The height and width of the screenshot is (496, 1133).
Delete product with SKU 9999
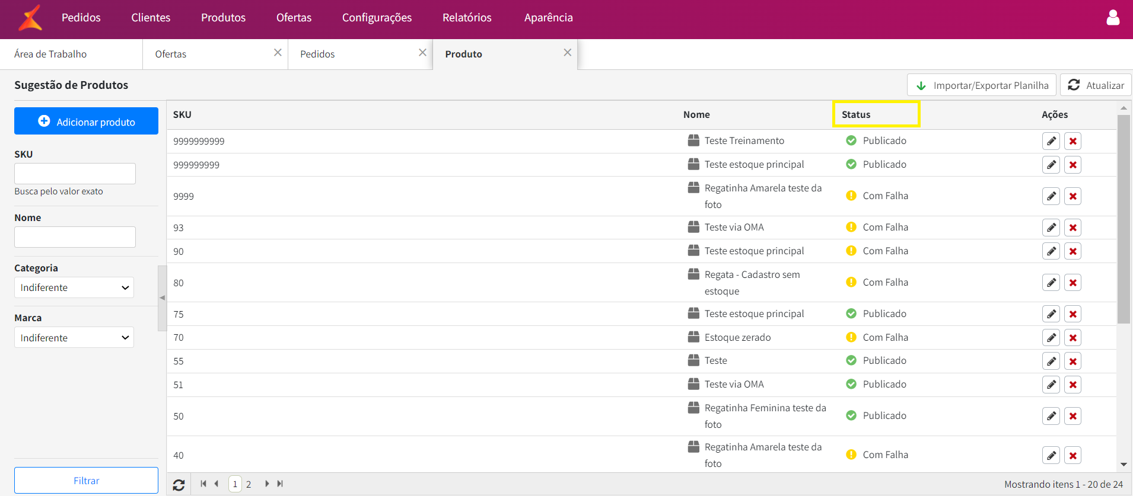(x=1072, y=196)
